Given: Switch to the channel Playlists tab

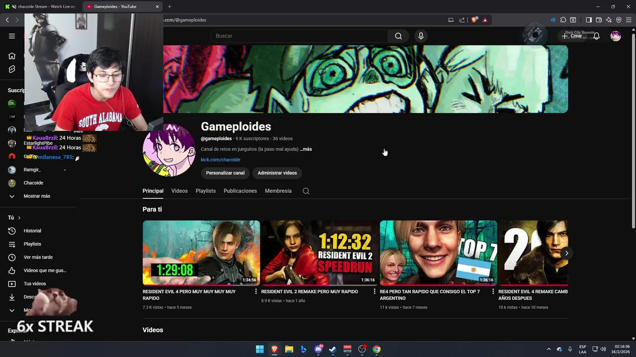Looking at the screenshot, I should click(x=206, y=191).
